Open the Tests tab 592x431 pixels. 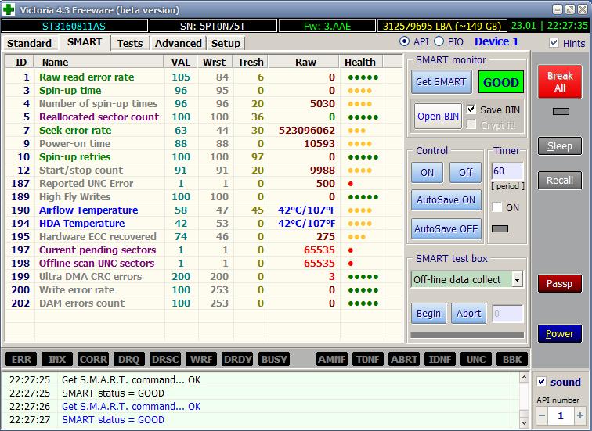(x=130, y=43)
